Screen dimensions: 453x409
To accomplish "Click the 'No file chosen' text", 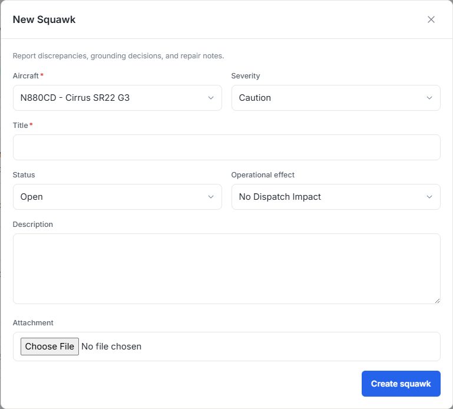I will point(111,347).
